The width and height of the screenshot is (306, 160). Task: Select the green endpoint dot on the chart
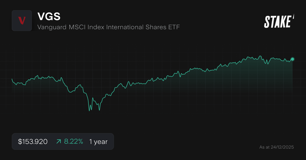pos(292,59)
